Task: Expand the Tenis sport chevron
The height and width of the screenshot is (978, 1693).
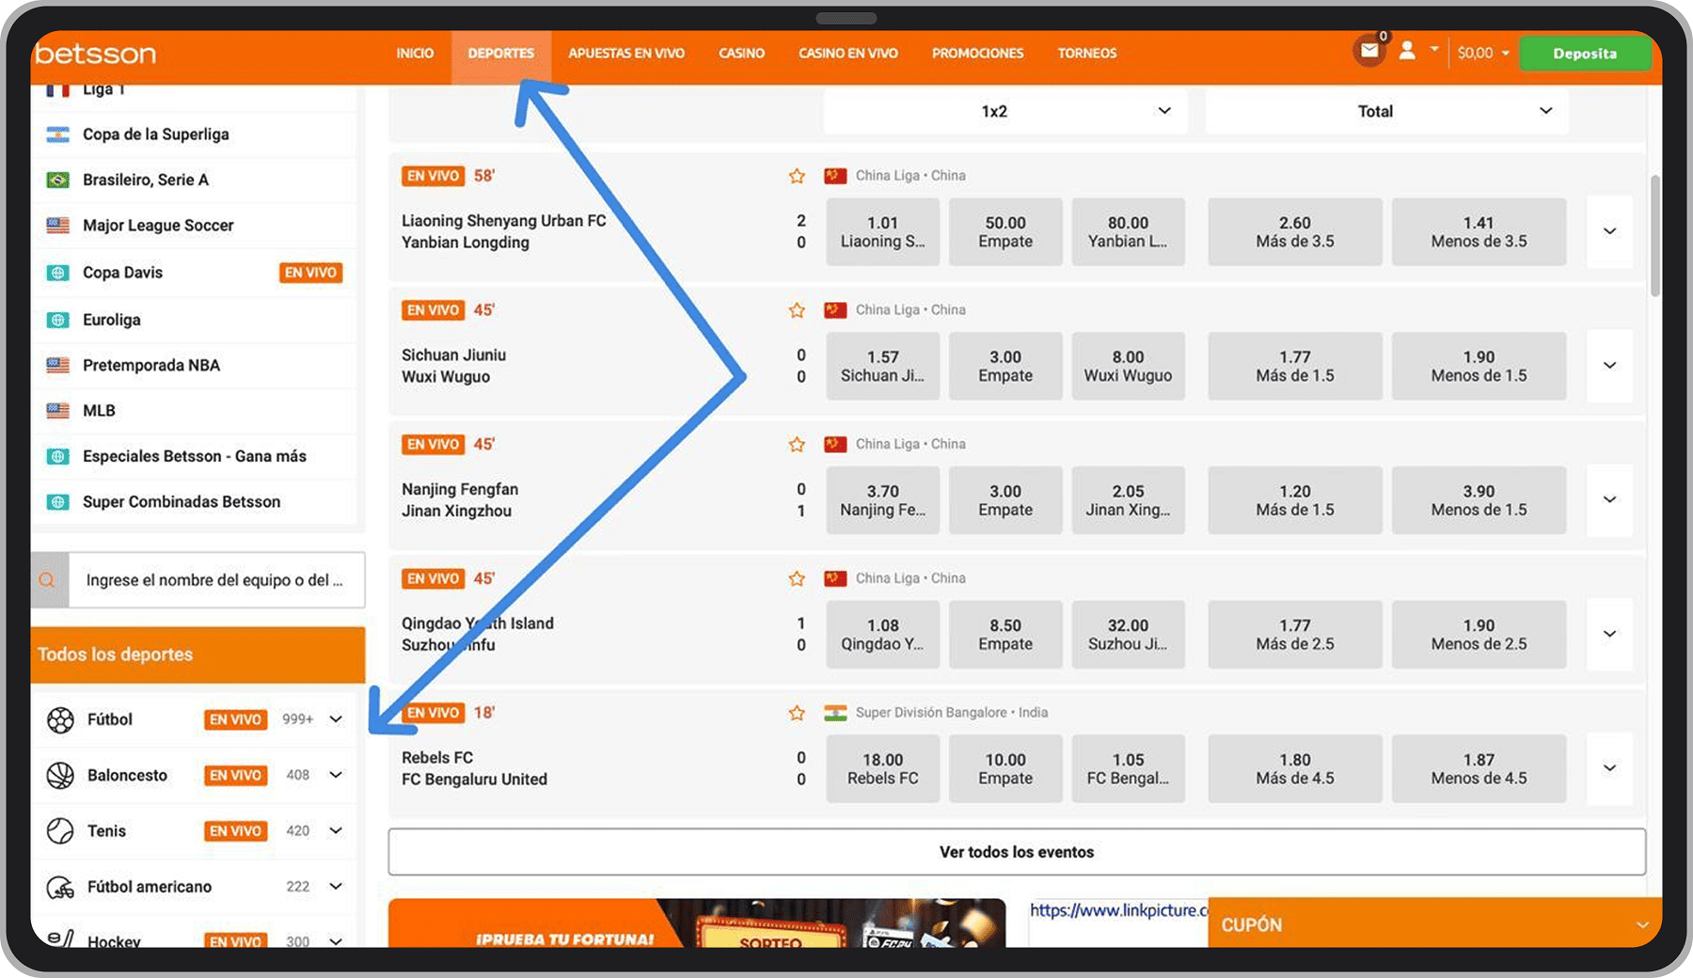Action: coord(336,830)
